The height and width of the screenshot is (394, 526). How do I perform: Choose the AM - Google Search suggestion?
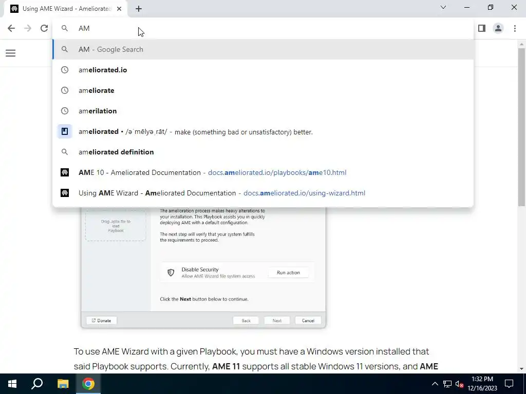[263, 49]
